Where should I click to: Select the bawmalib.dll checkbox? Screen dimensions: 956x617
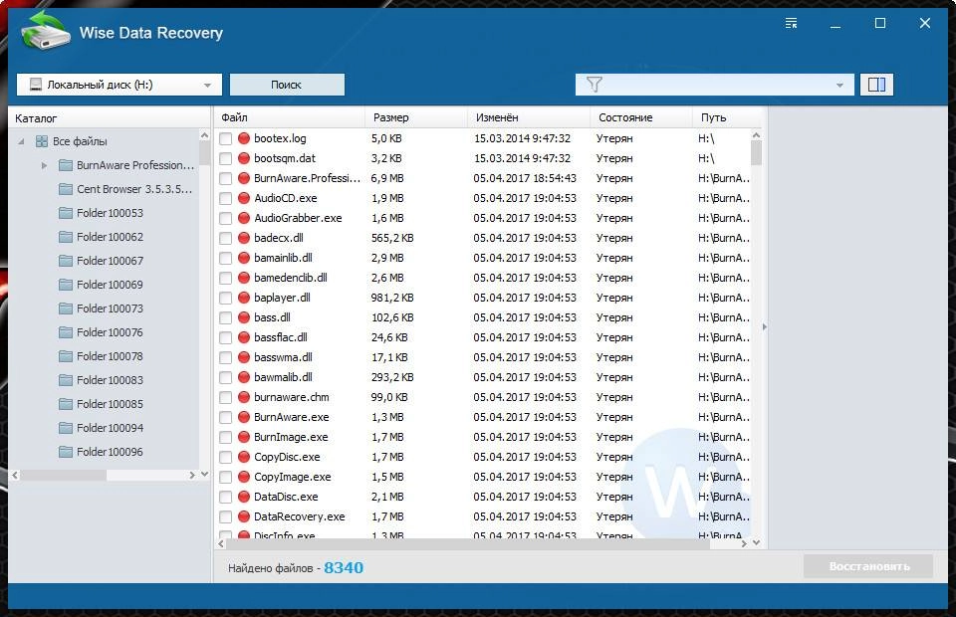point(226,377)
